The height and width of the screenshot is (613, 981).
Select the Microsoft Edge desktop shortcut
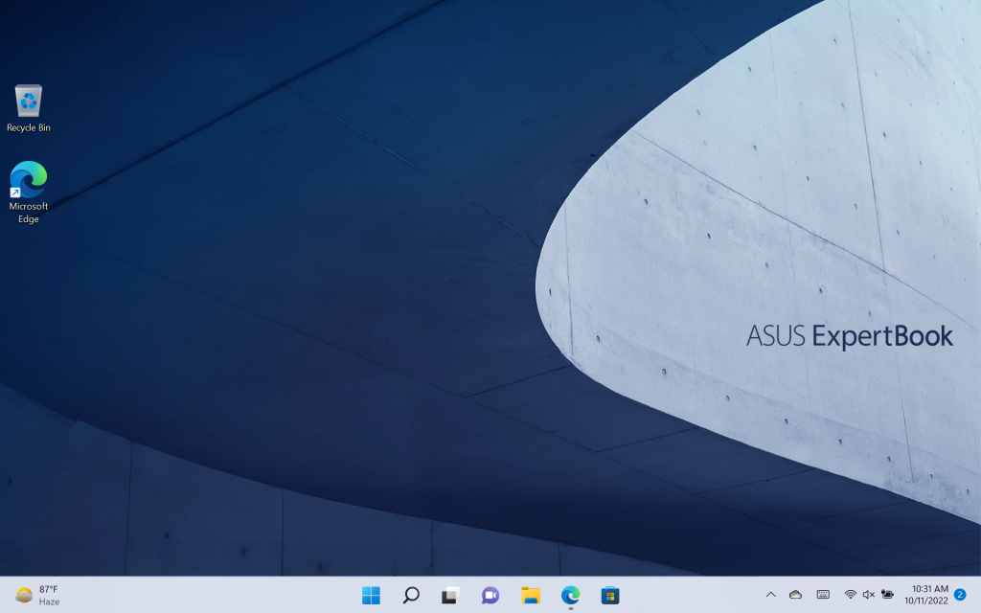[28, 192]
